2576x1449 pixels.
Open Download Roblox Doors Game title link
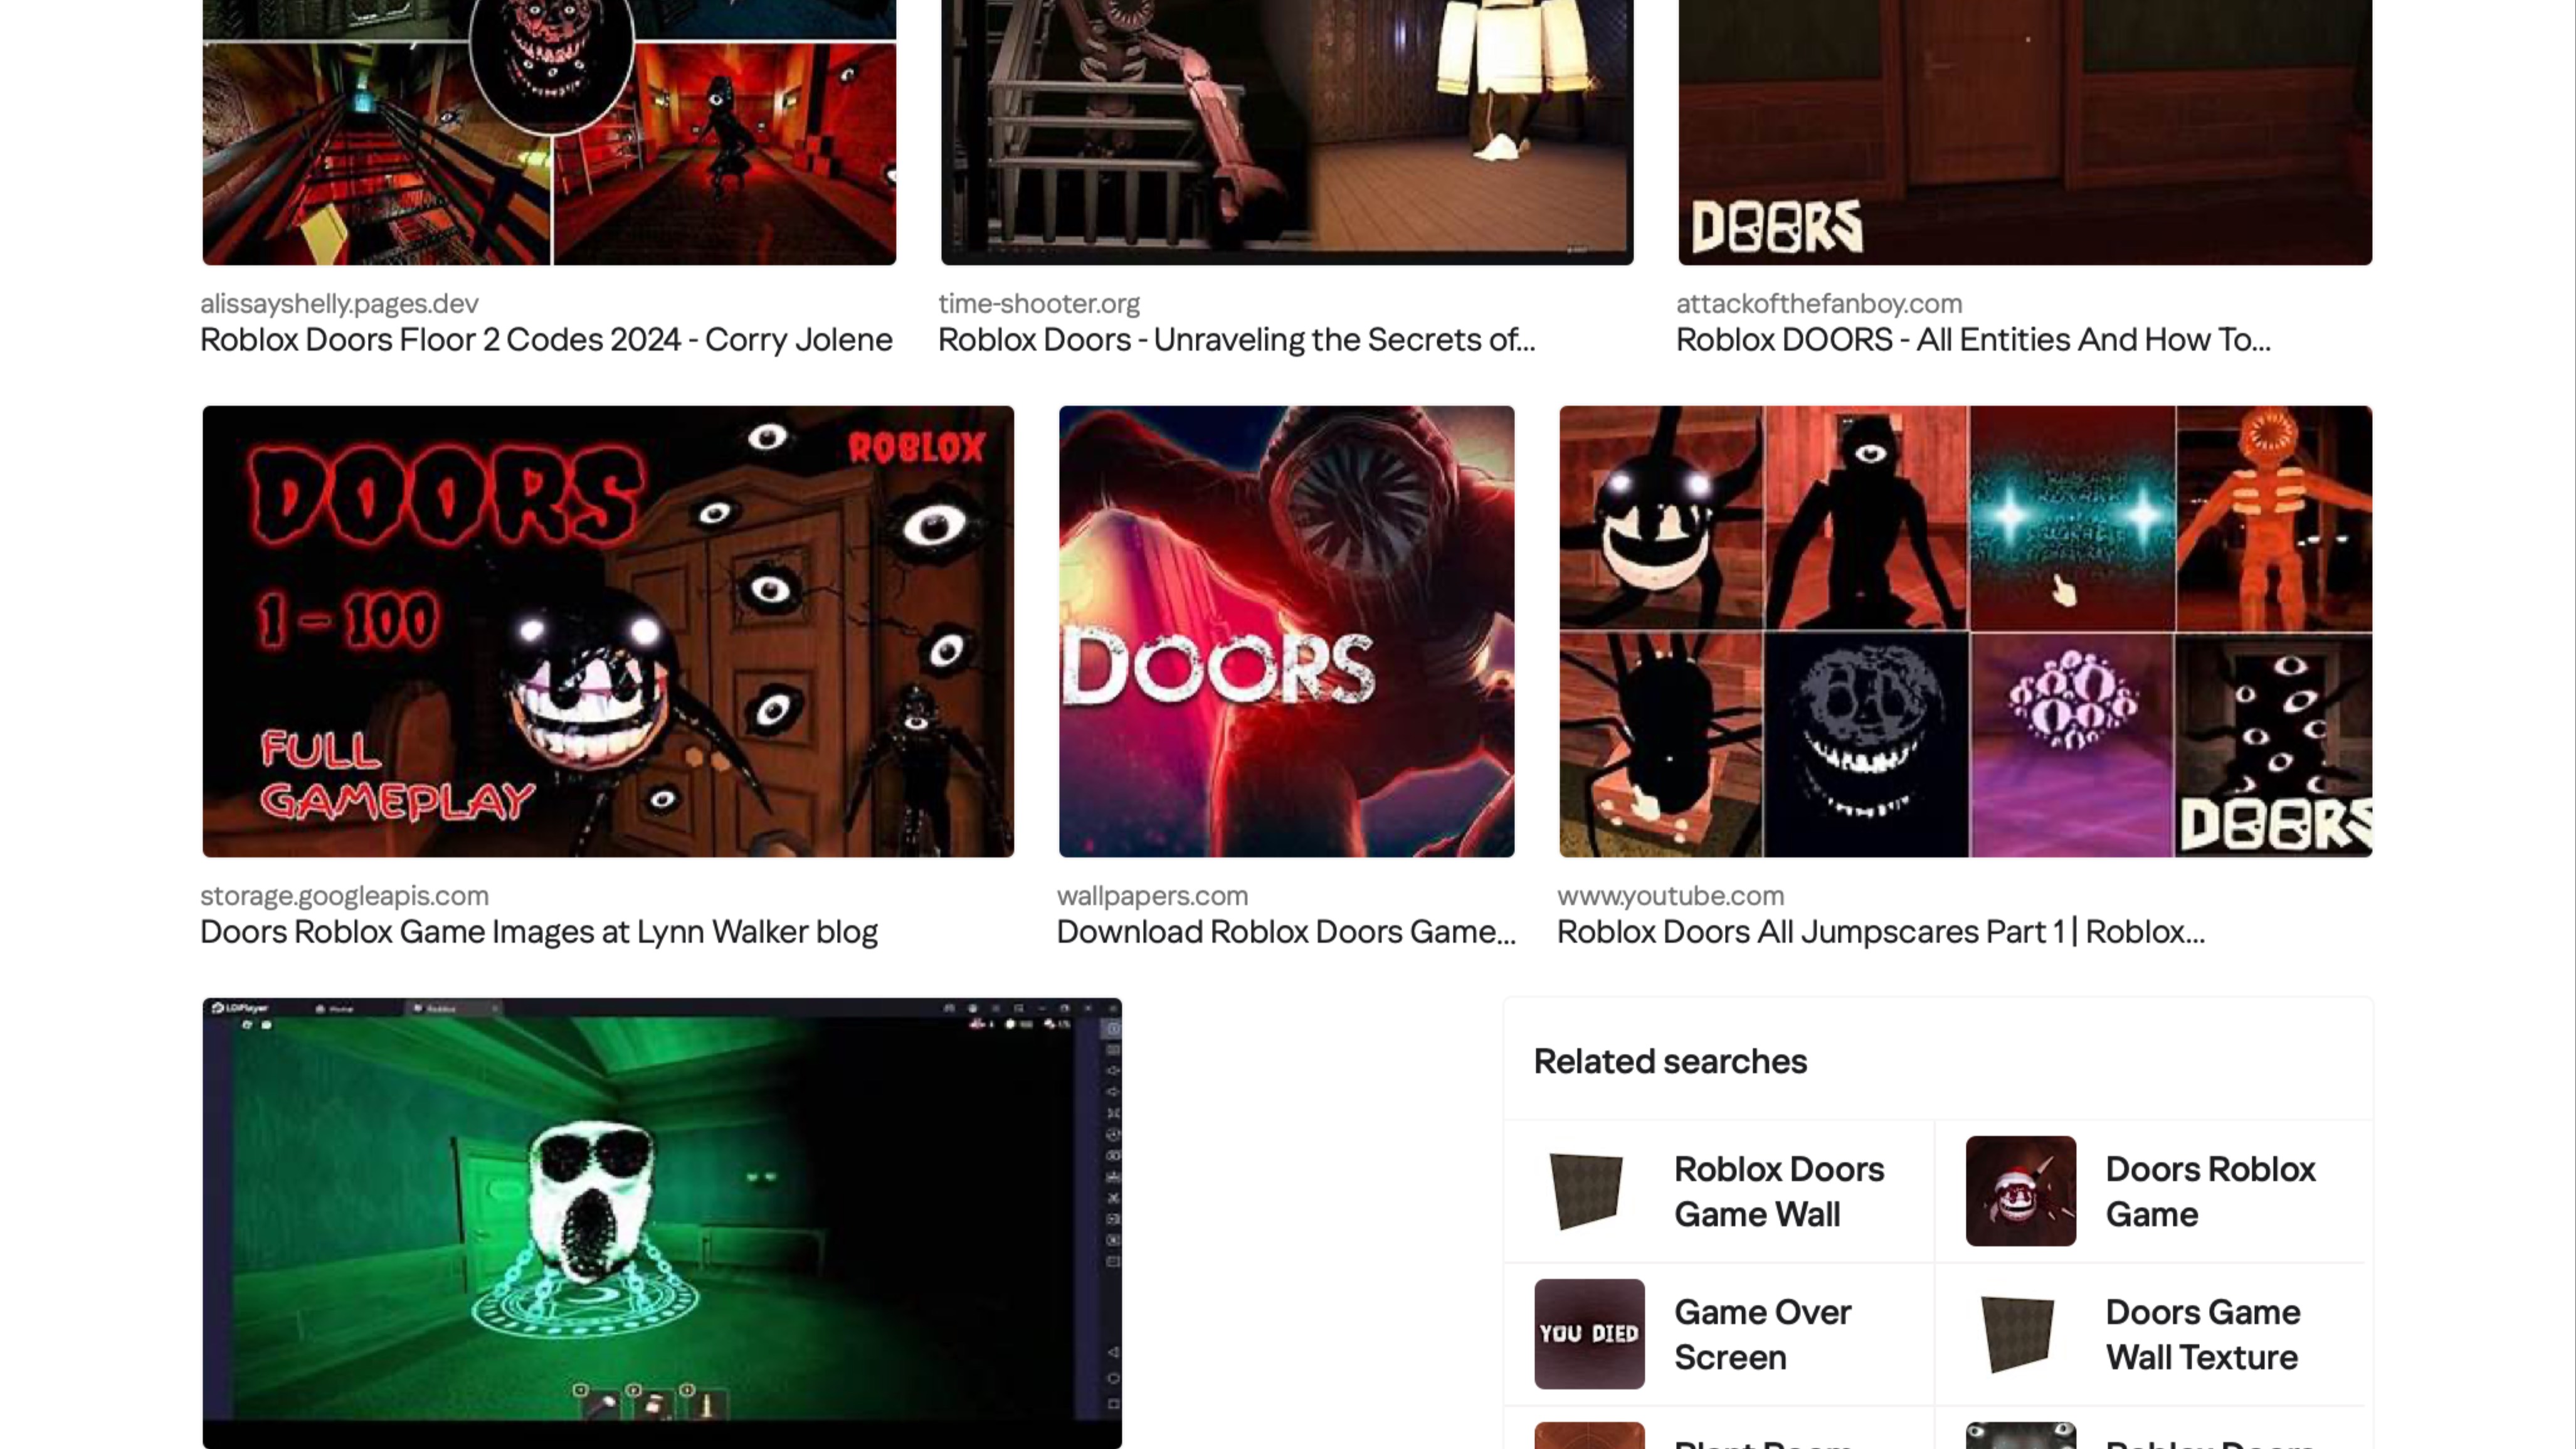tap(1285, 932)
